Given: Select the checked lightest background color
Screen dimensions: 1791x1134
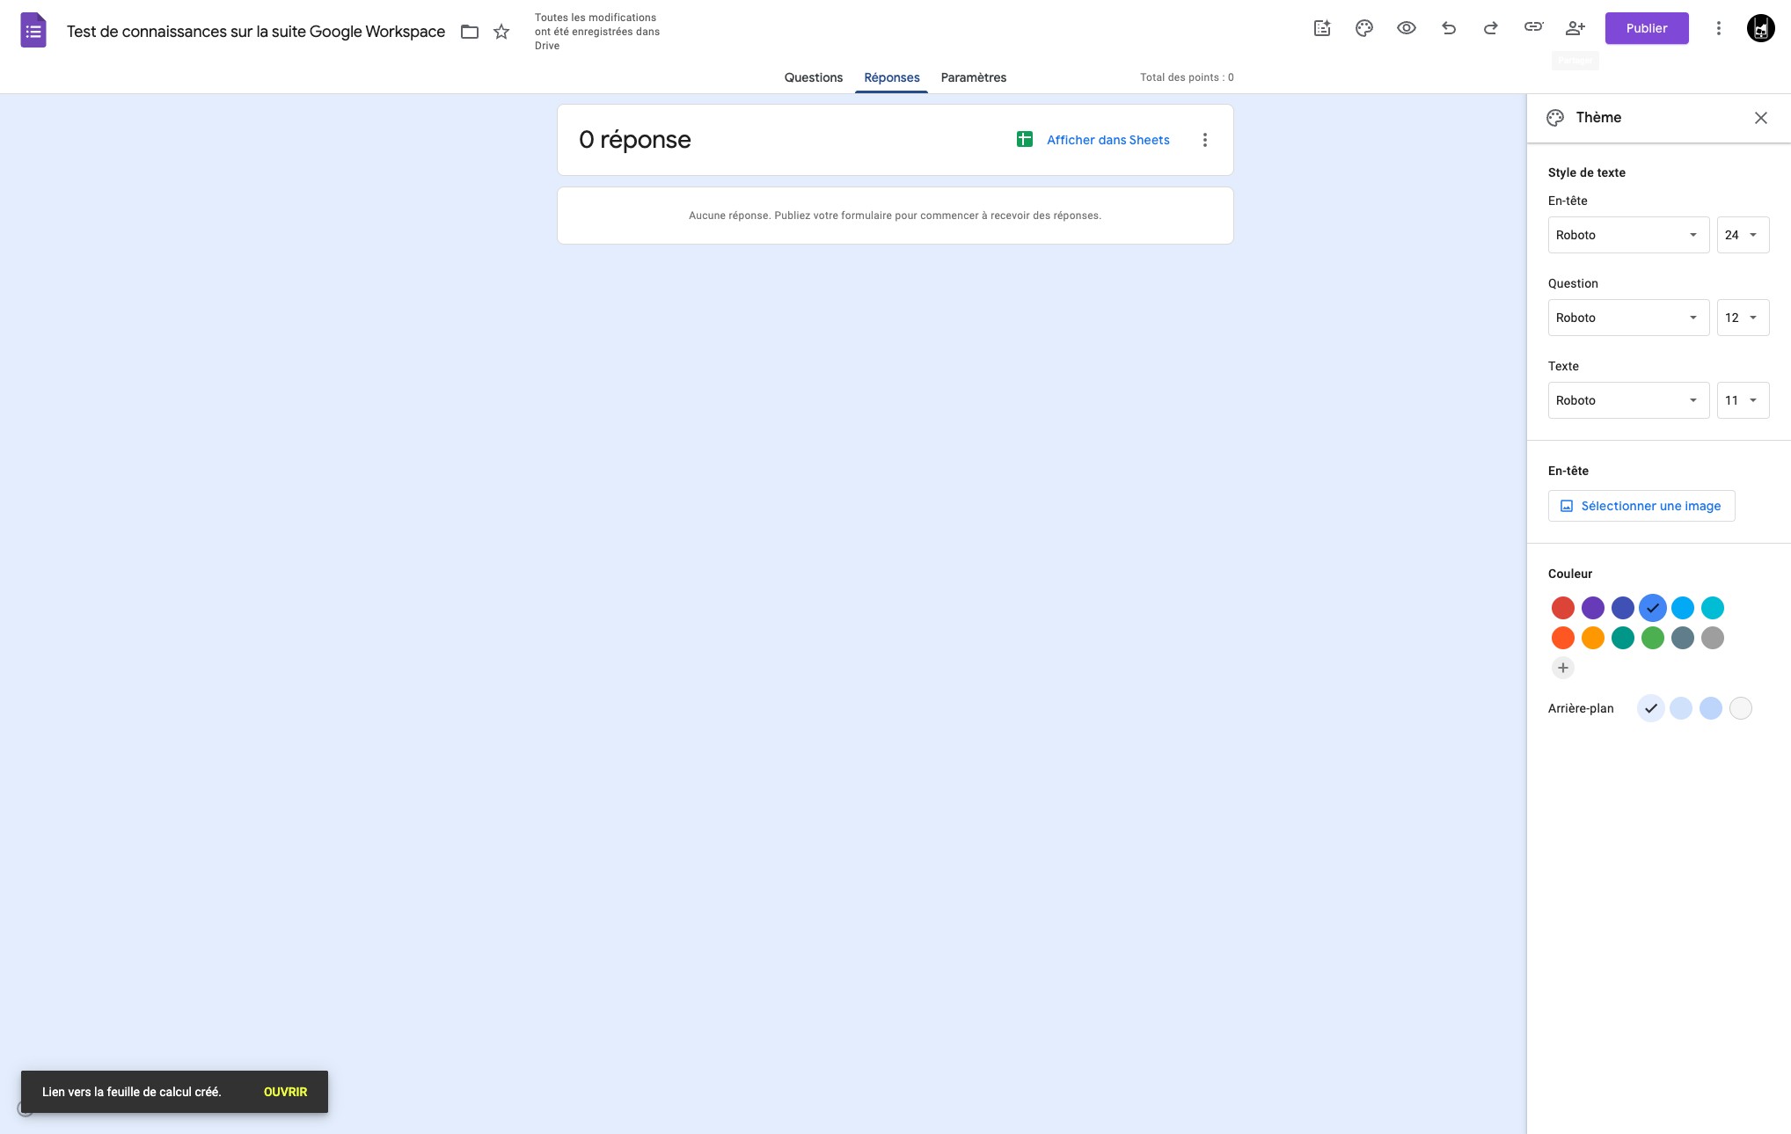Looking at the screenshot, I should coord(1651,708).
